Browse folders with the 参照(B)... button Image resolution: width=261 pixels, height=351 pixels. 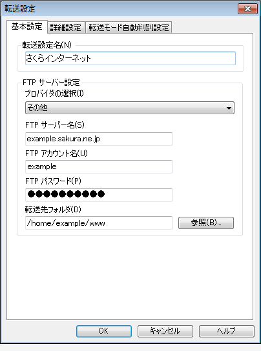click(x=206, y=223)
